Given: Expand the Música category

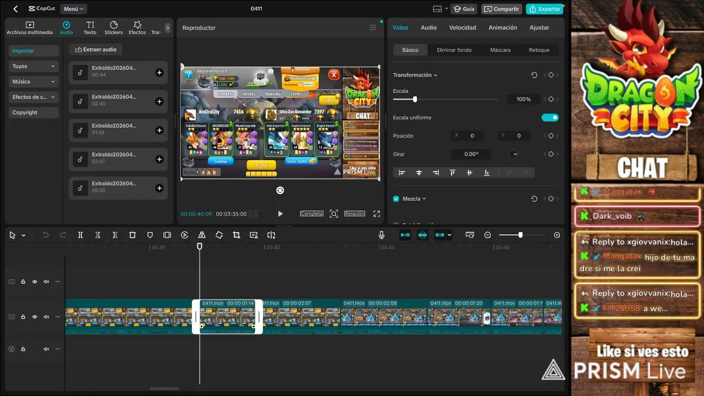Looking at the screenshot, I should coord(34,81).
